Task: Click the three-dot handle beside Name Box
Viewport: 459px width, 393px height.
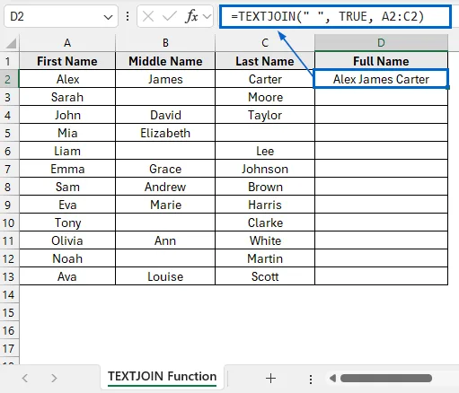Action: click(x=128, y=16)
